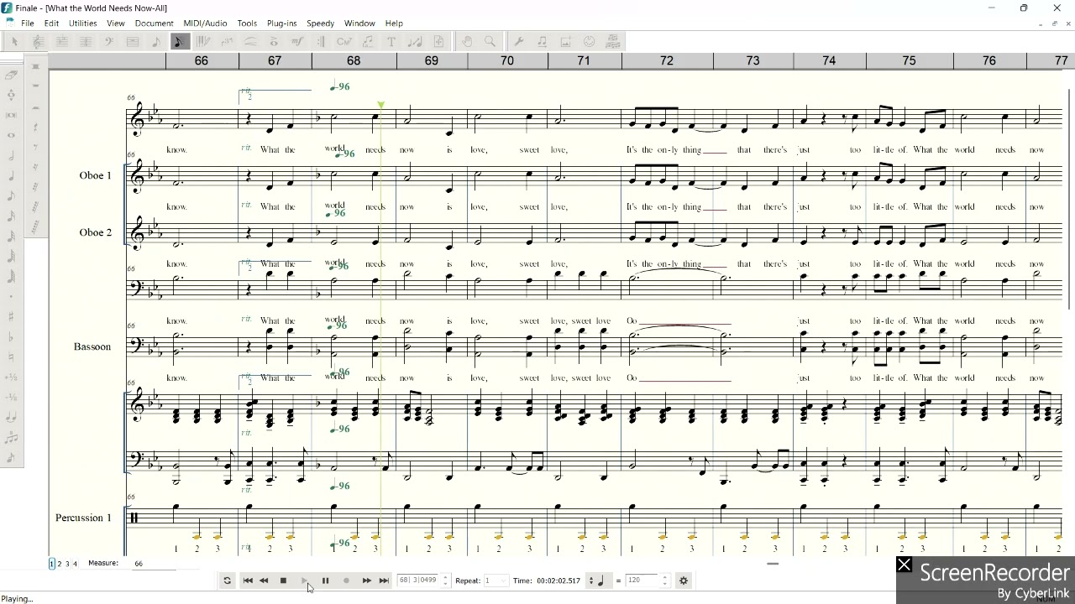1075x604 pixels.
Task: Open the MIDI/Audio menu
Action: tap(205, 23)
